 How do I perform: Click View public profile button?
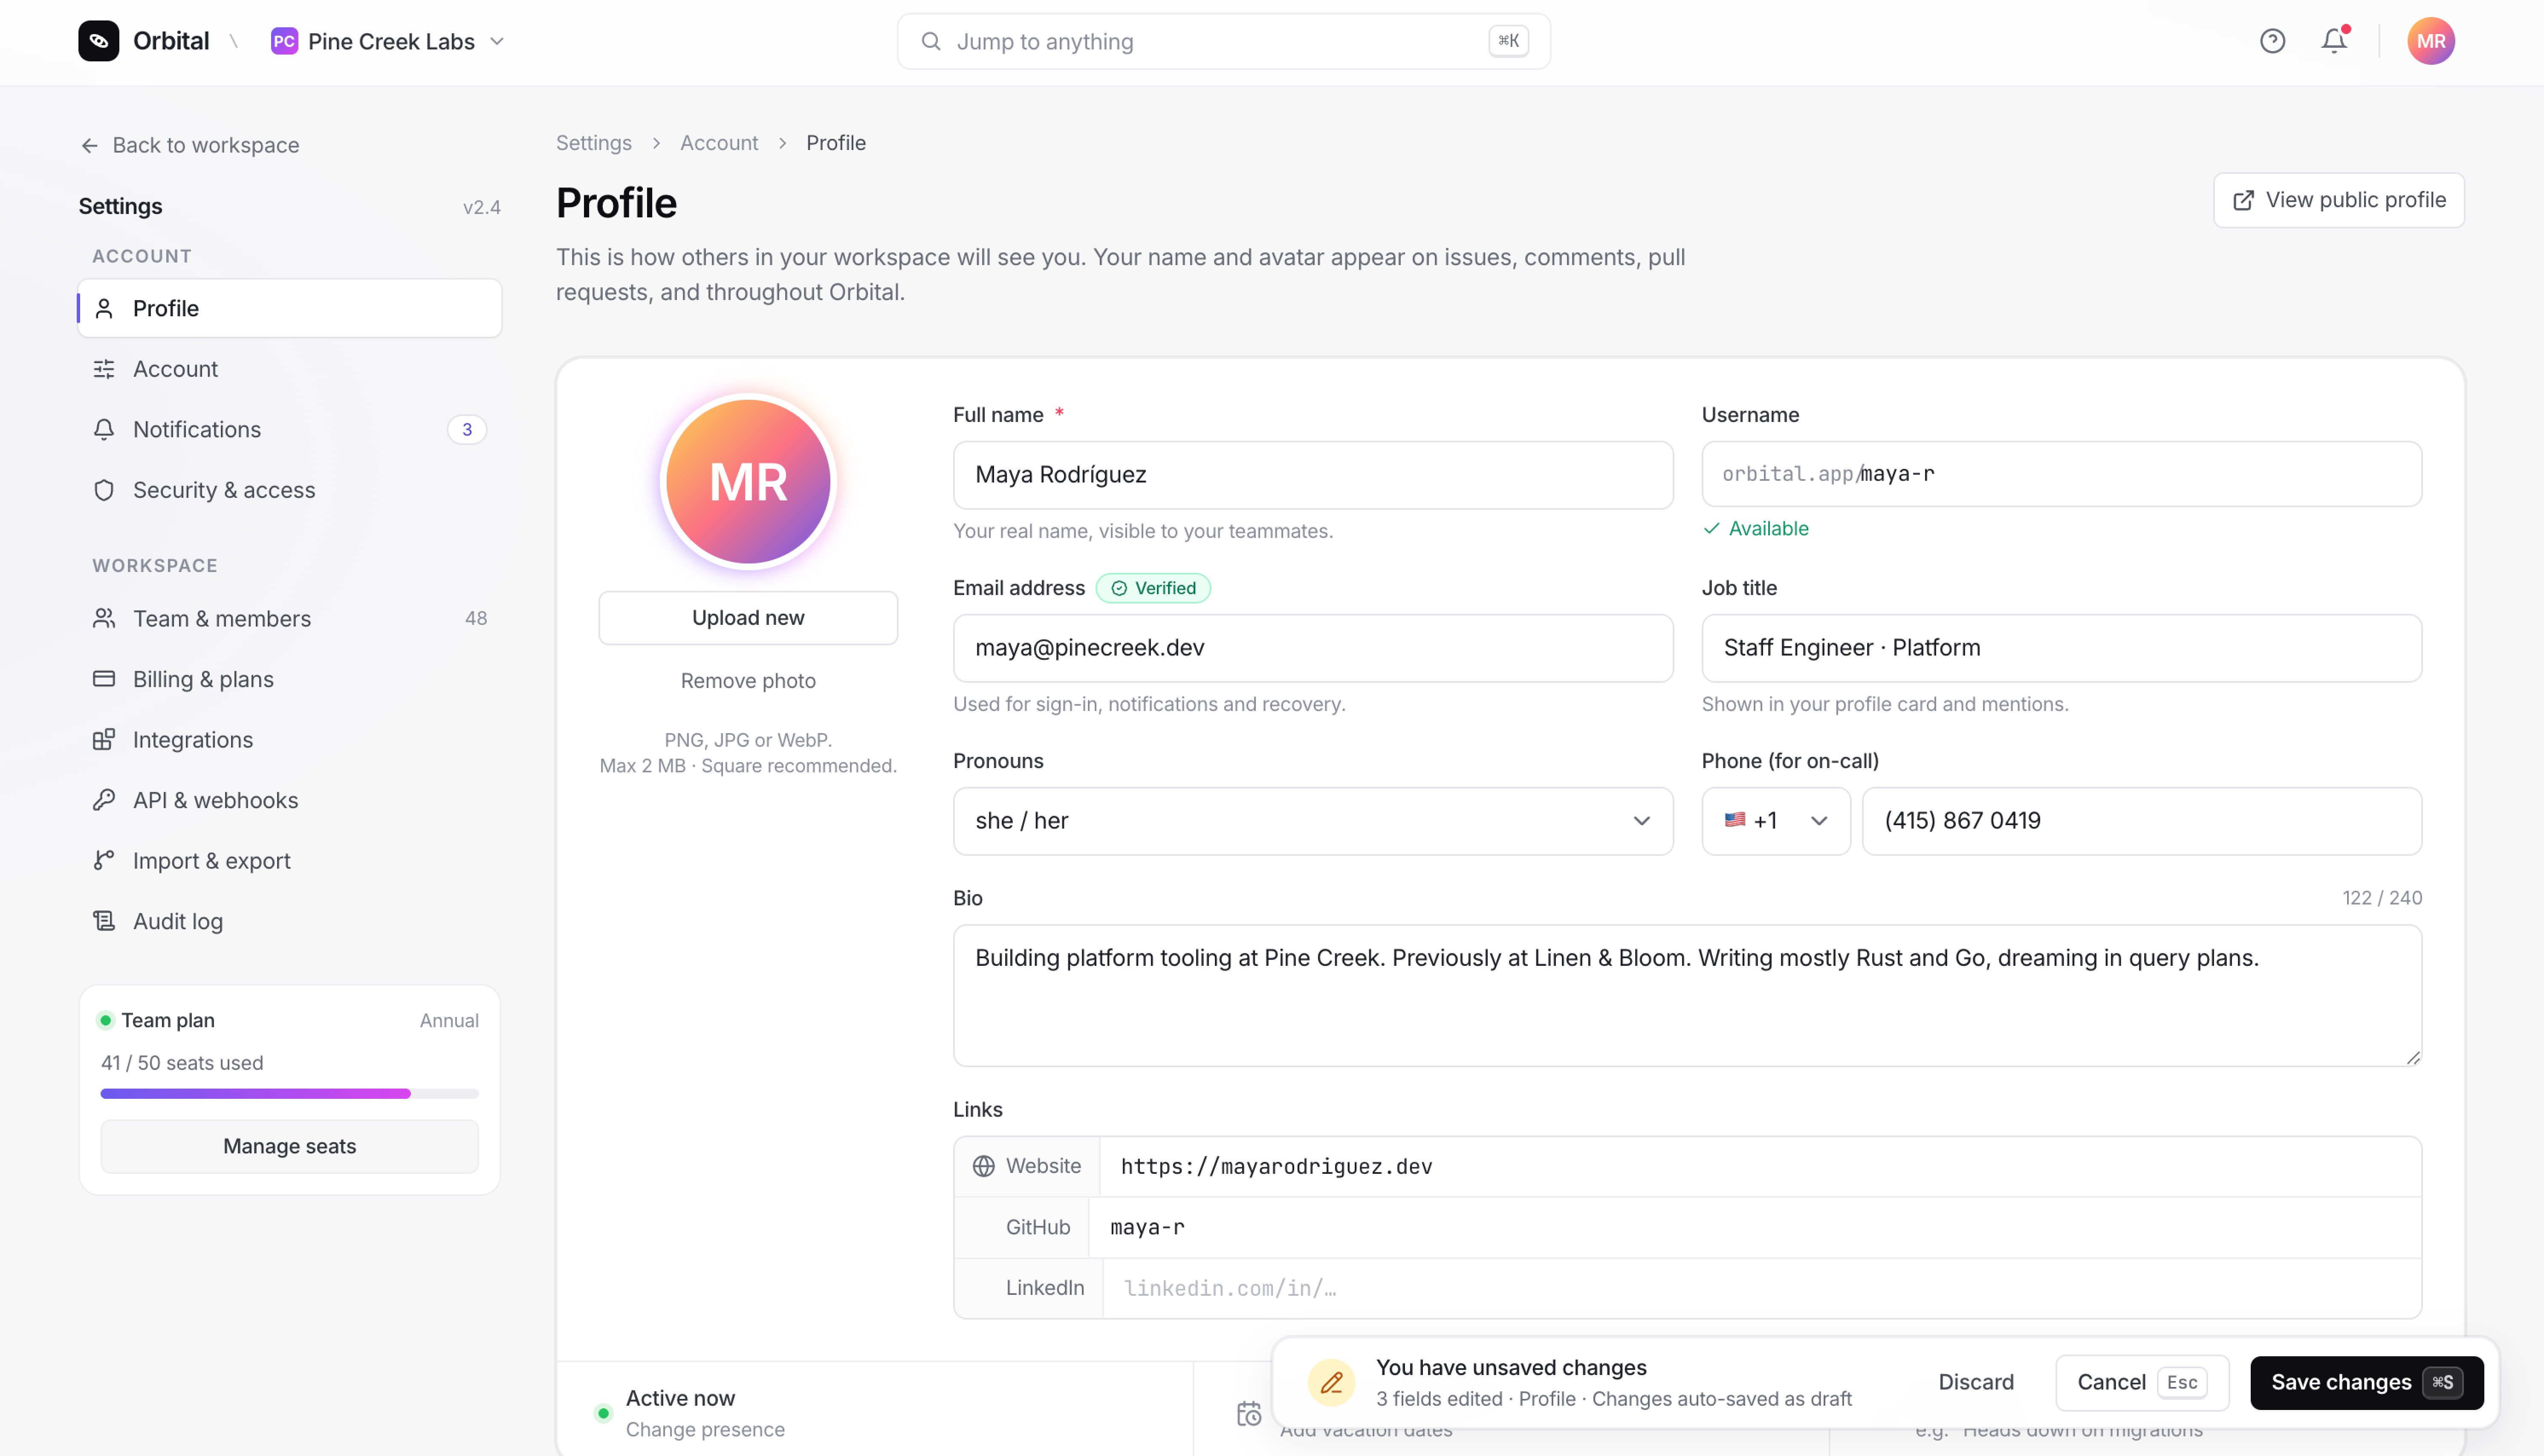click(2338, 200)
